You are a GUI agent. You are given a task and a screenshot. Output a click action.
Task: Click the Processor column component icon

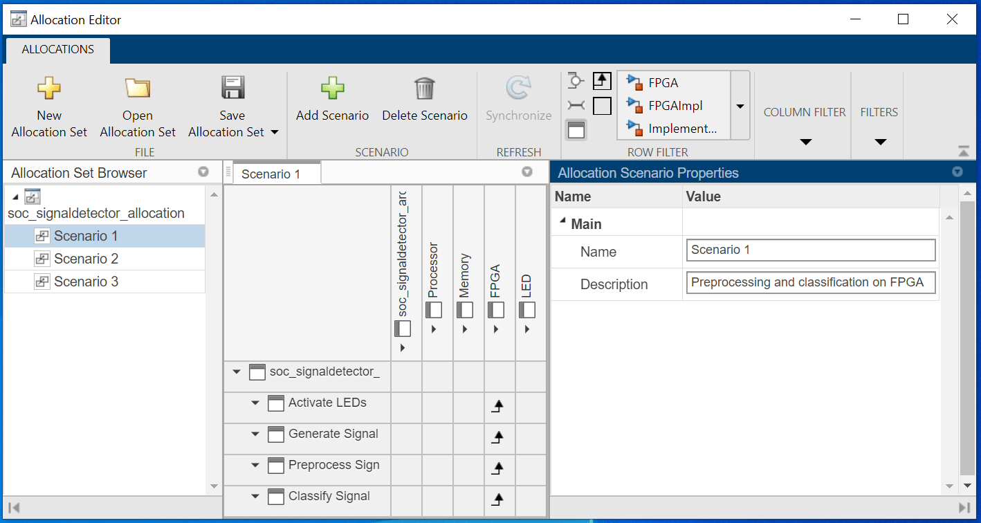click(x=434, y=310)
